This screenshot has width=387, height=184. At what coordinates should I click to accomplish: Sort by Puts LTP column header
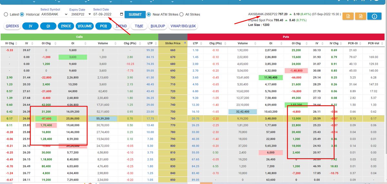195,43
